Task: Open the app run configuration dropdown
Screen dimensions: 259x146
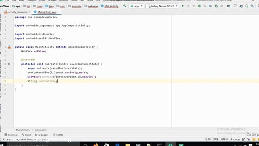Action: coord(136,6)
